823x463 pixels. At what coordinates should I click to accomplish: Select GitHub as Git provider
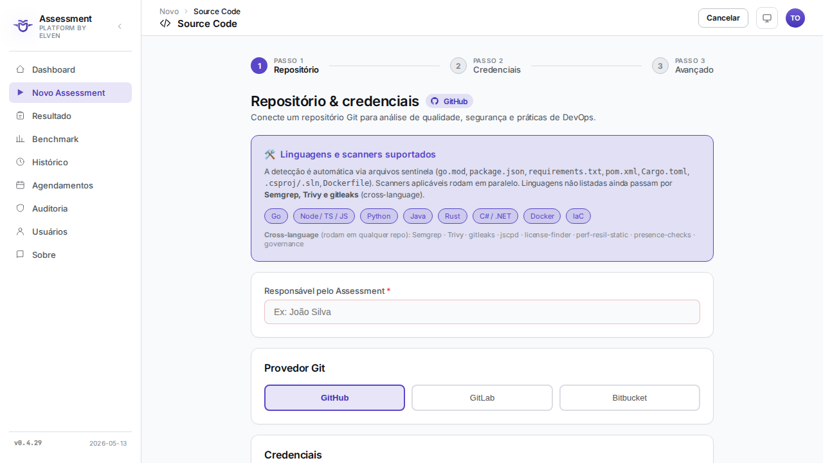pyautogui.click(x=334, y=398)
